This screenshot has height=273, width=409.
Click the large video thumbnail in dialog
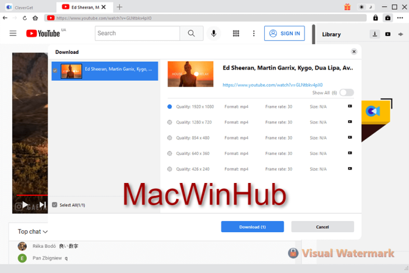[190, 74]
